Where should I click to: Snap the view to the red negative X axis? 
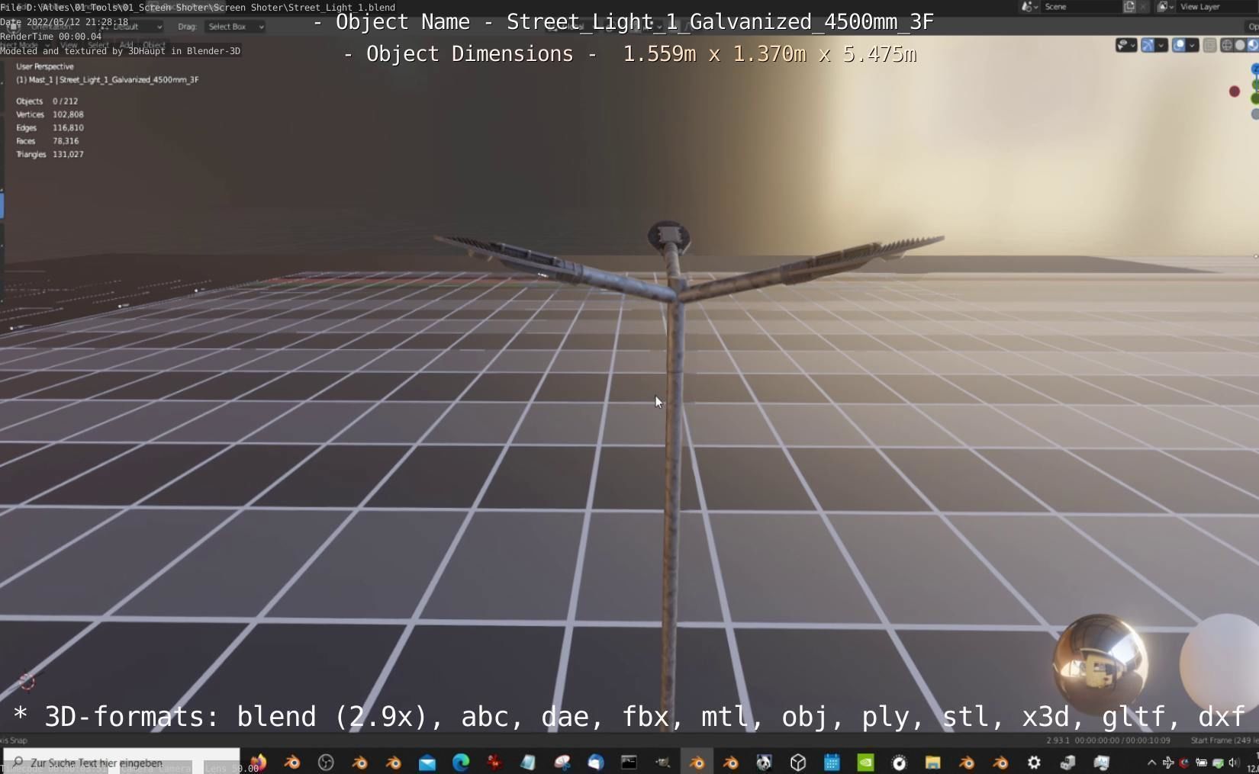(1235, 92)
